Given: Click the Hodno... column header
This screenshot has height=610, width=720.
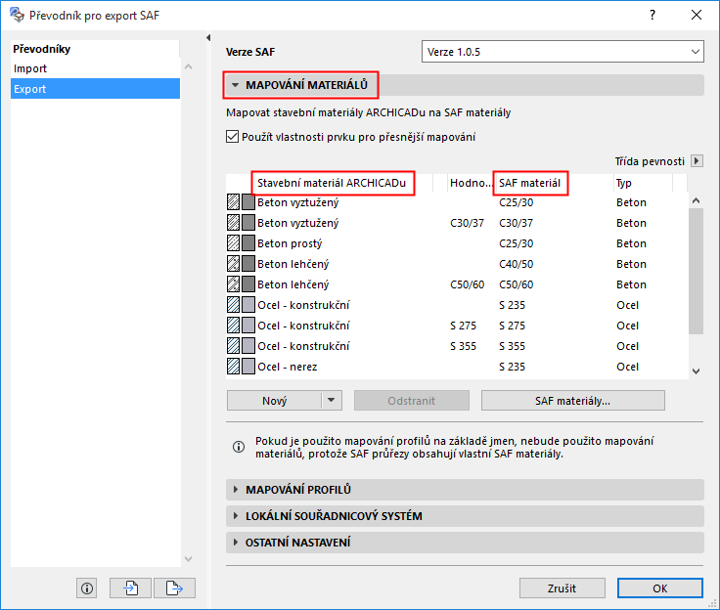Looking at the screenshot, I should 470,183.
